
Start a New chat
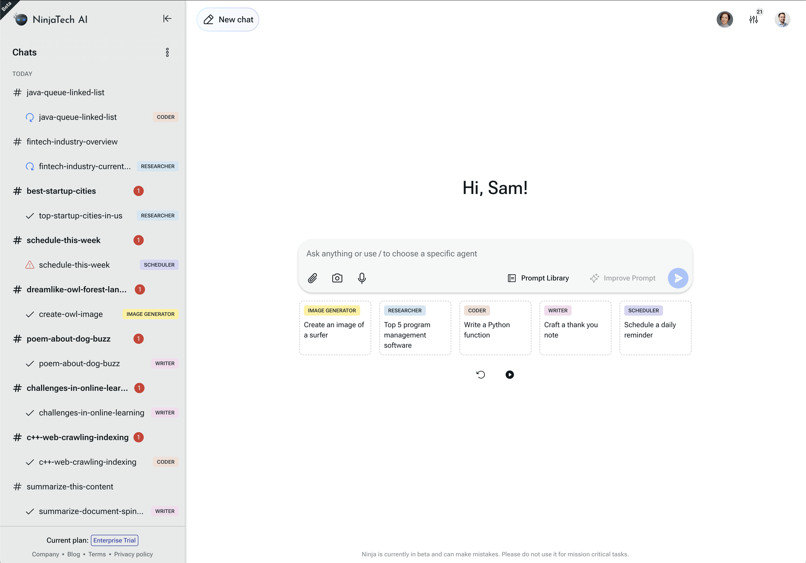point(228,20)
